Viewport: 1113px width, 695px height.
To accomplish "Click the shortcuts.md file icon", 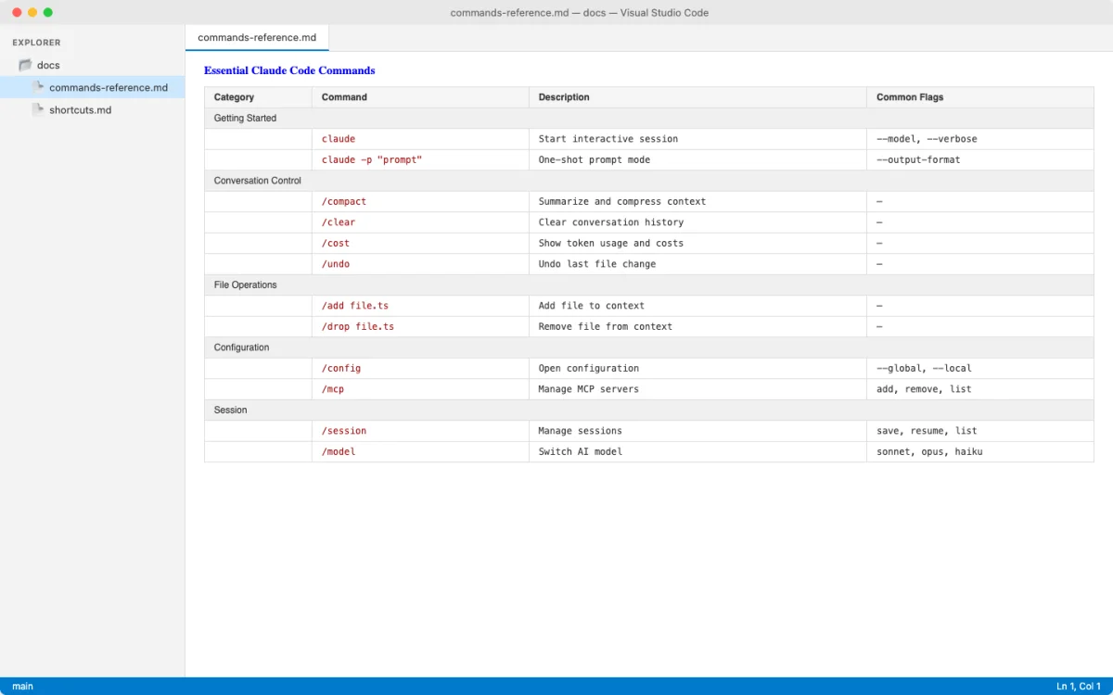I will (x=38, y=109).
